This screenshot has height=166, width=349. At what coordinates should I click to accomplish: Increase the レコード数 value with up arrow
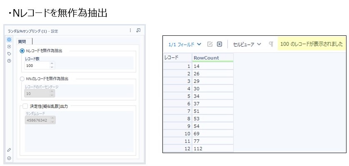tap(52, 64)
